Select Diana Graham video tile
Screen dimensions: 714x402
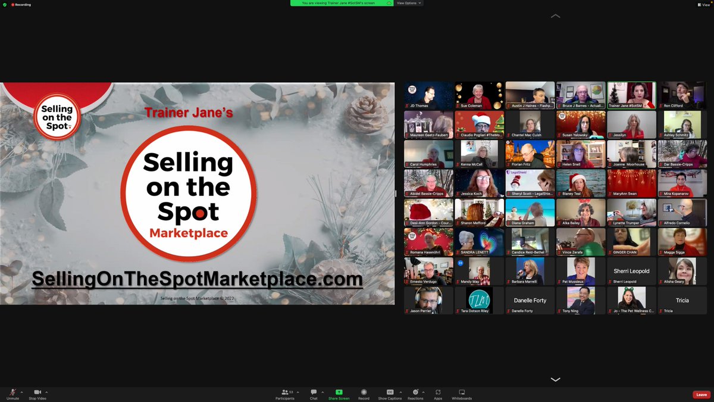tap(530, 213)
